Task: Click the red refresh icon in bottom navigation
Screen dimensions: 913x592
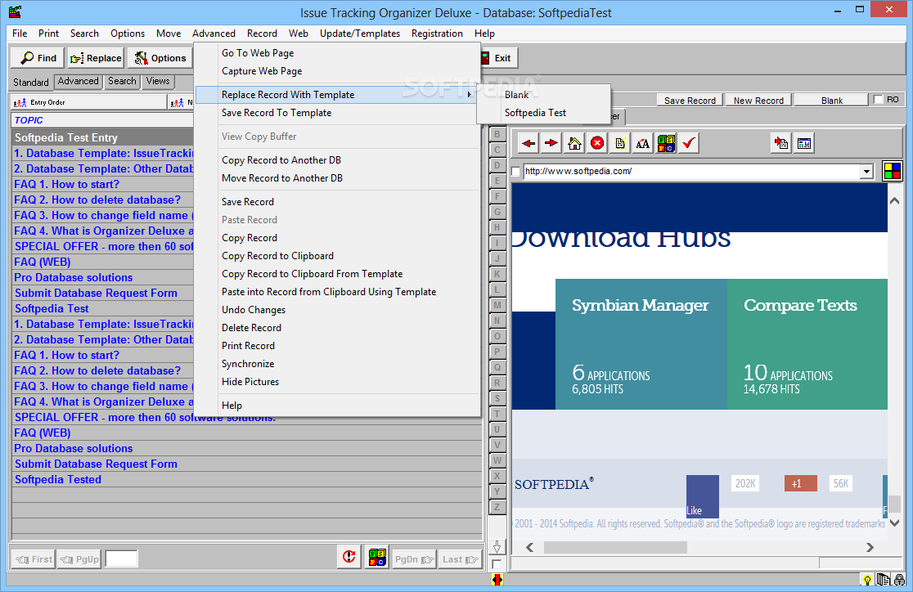Action: [349, 557]
